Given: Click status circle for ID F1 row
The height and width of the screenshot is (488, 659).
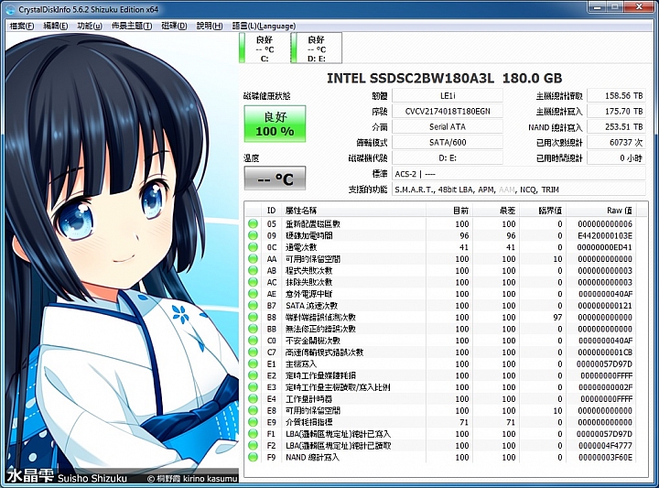Looking at the screenshot, I should [253, 433].
